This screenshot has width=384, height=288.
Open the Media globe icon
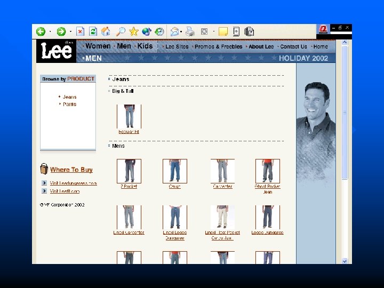click(147, 31)
